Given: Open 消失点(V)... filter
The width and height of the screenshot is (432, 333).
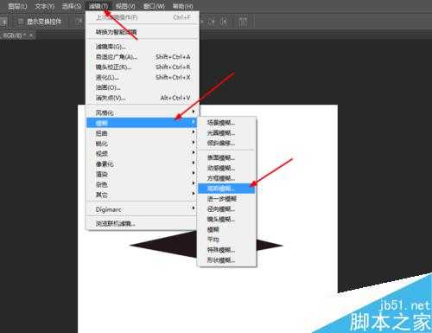Looking at the screenshot, I should pyautogui.click(x=143, y=98).
